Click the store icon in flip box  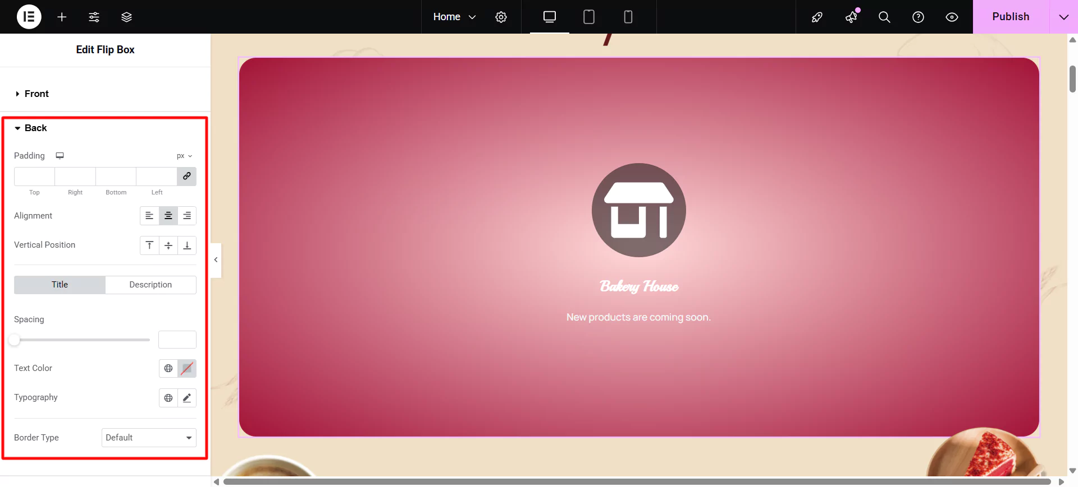click(x=639, y=210)
